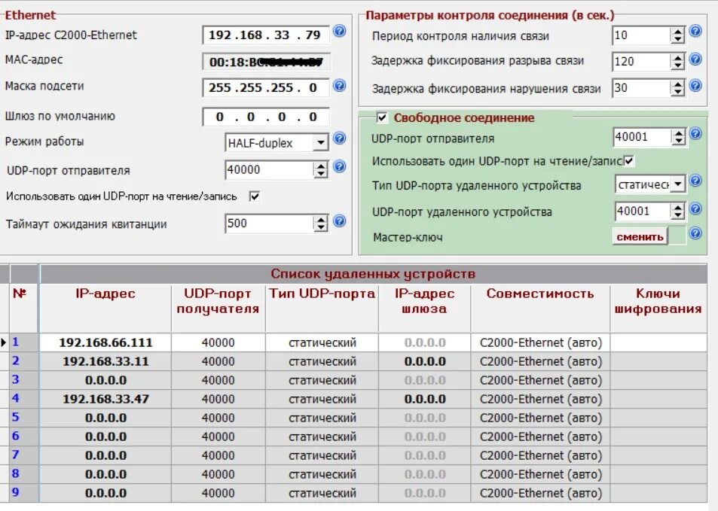The image size is (718, 511).
Task: Click row 1 Ключи шифрования cell
Action: click(x=658, y=342)
